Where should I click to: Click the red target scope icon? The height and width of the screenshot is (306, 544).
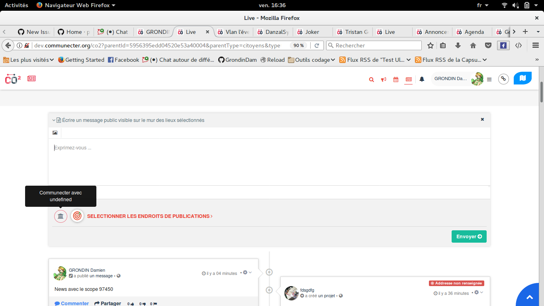point(77,216)
